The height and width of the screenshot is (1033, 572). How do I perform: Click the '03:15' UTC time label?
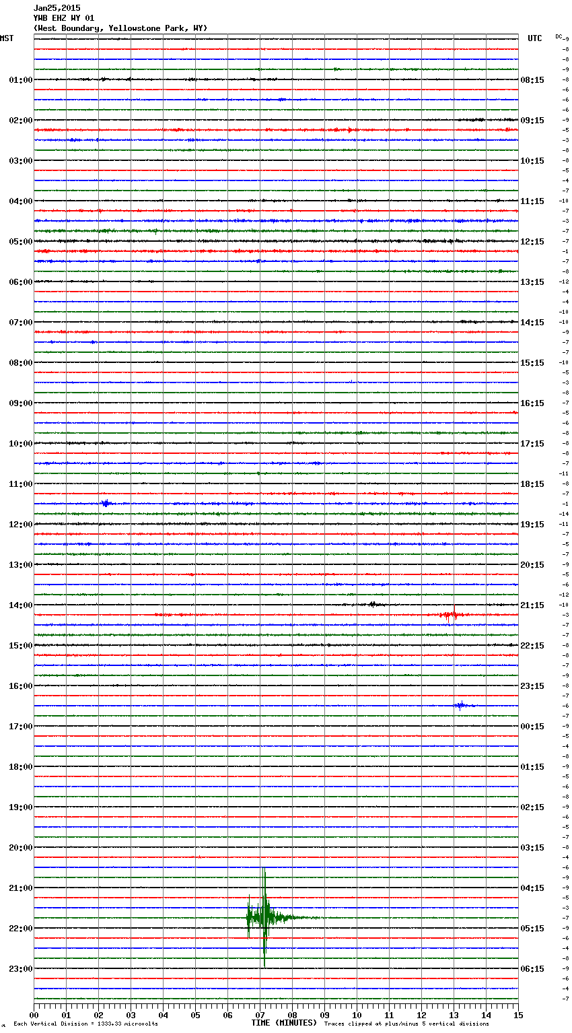click(532, 848)
